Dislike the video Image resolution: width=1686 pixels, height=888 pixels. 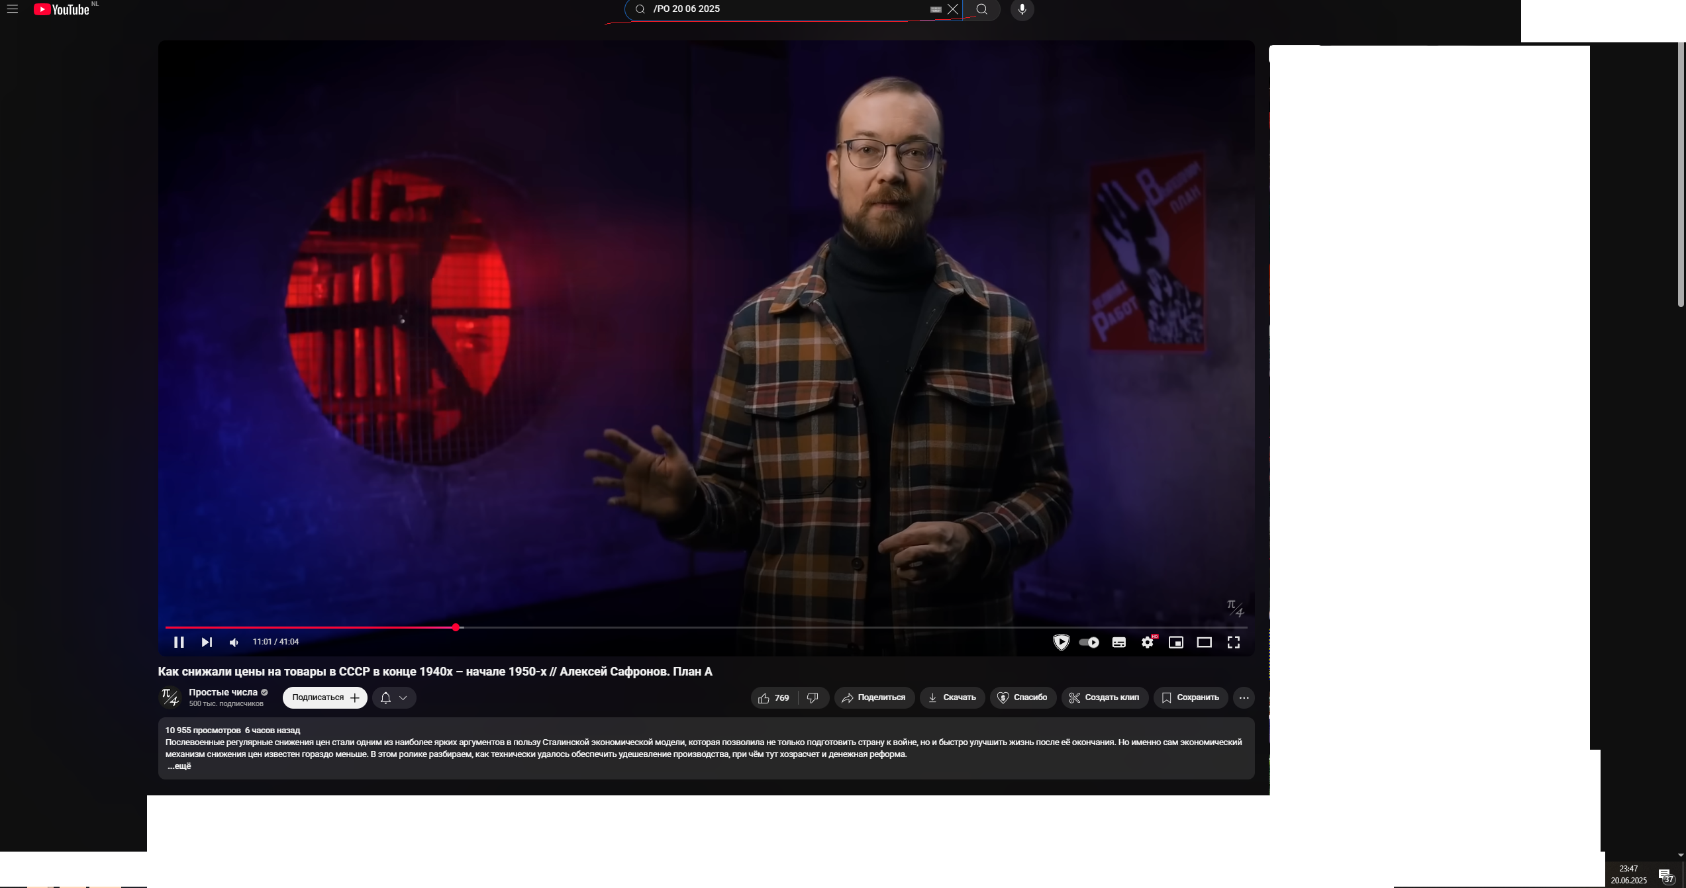click(x=813, y=697)
